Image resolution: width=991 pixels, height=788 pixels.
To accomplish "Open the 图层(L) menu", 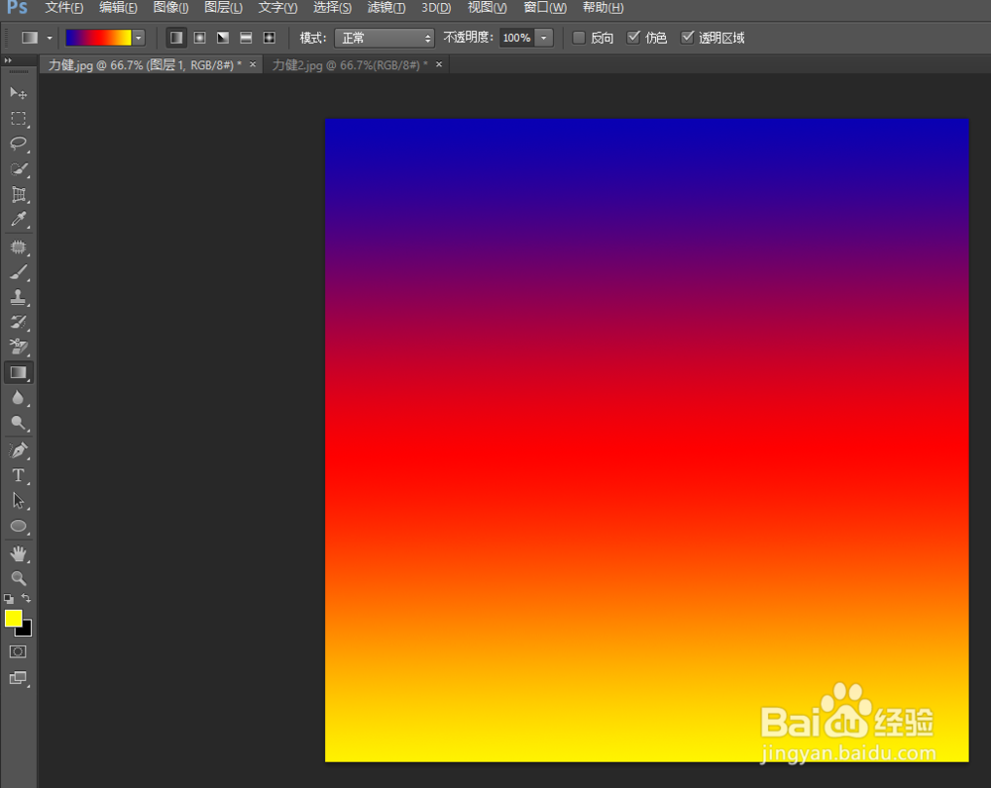I will click(223, 8).
